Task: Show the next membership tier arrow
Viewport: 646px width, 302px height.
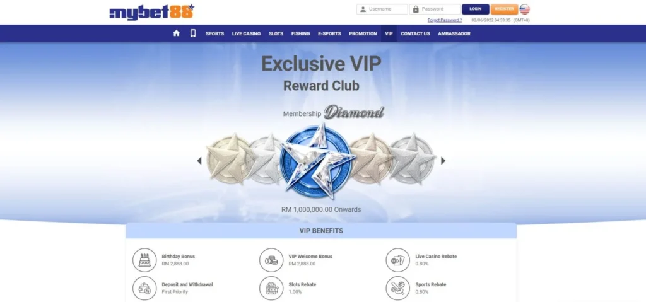Action: click(443, 161)
